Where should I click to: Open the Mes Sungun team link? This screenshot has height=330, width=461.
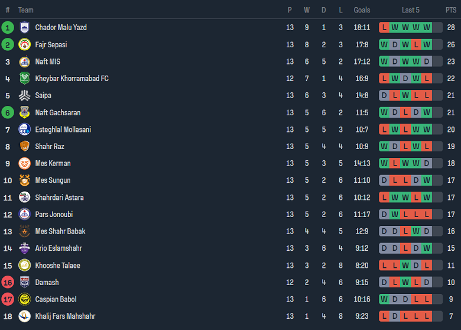click(53, 180)
